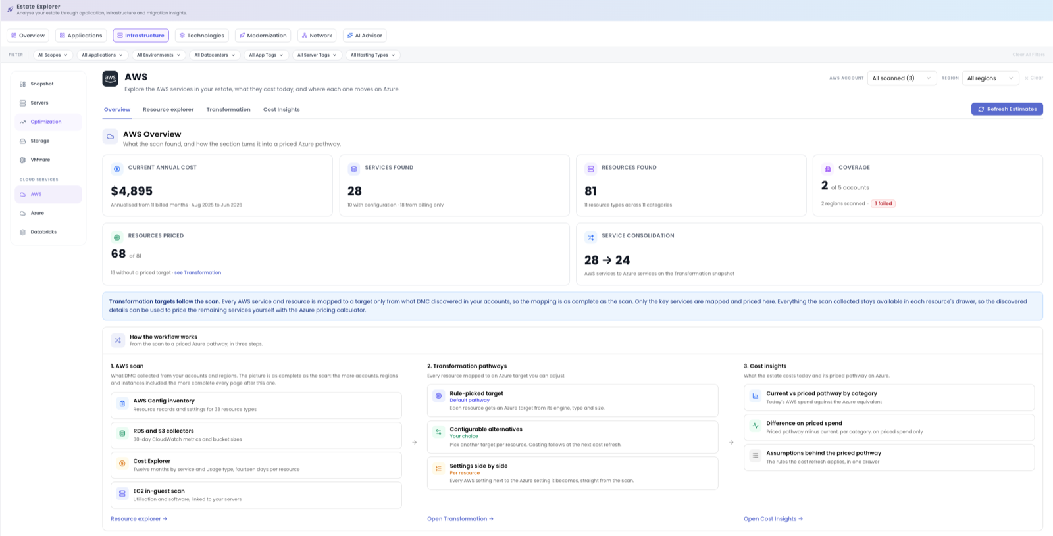Click the Refresh Estimates button
Image resolution: width=1053 pixels, height=536 pixels.
(1007, 109)
